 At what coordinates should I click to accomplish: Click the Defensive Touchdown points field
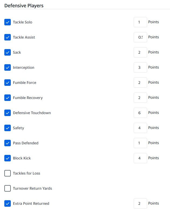[140, 113]
